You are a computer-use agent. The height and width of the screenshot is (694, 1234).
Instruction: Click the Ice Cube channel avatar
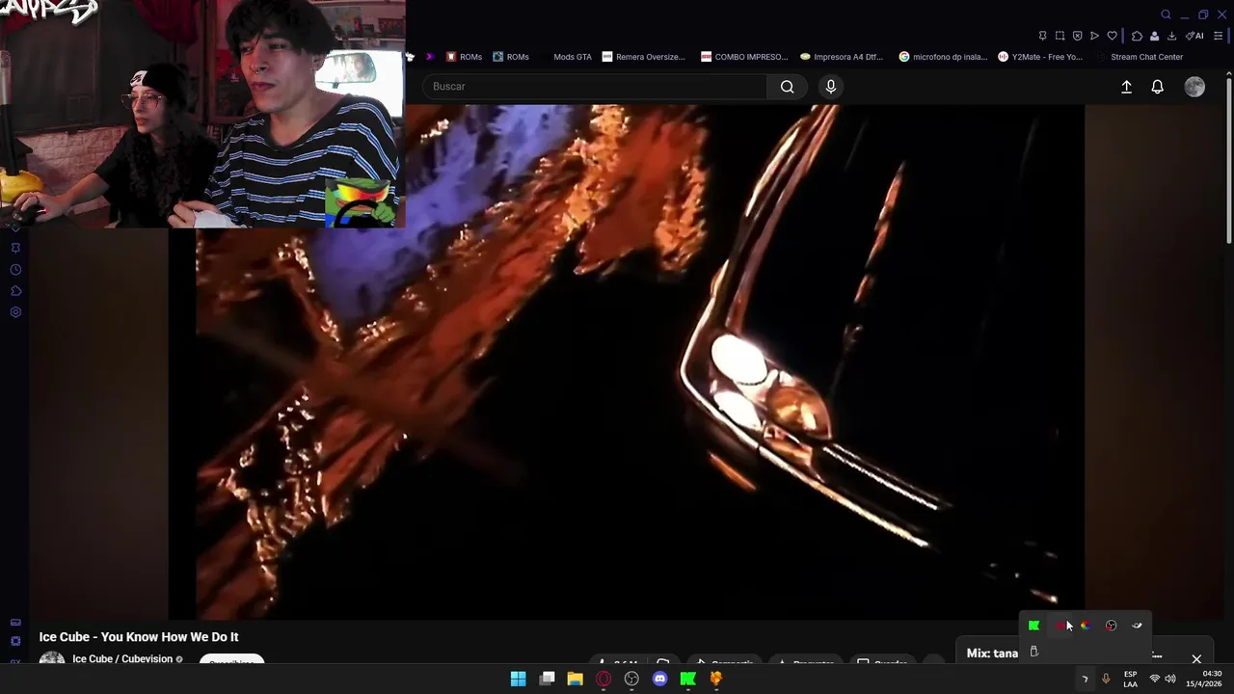click(x=52, y=659)
